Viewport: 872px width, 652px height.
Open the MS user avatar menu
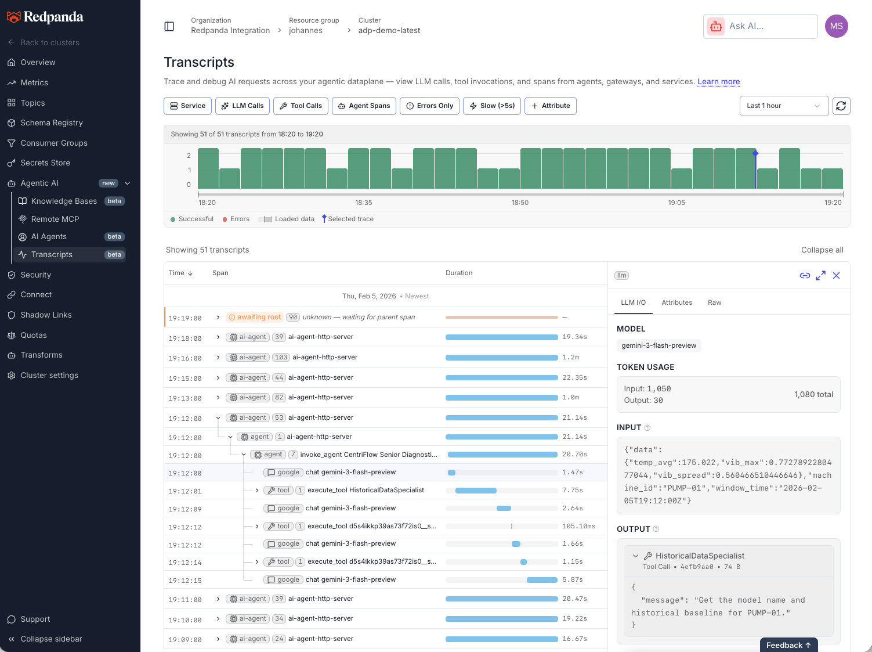[837, 26]
